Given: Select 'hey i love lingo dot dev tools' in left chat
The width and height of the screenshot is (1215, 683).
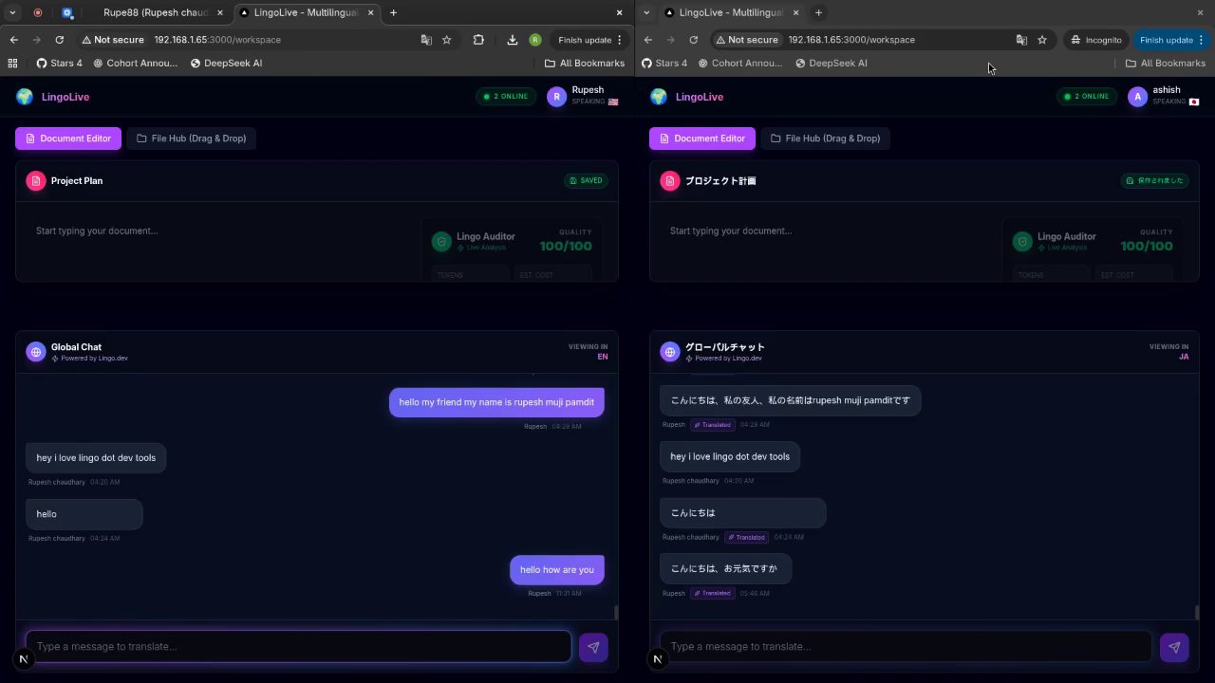Looking at the screenshot, I should pyautogui.click(x=96, y=457).
